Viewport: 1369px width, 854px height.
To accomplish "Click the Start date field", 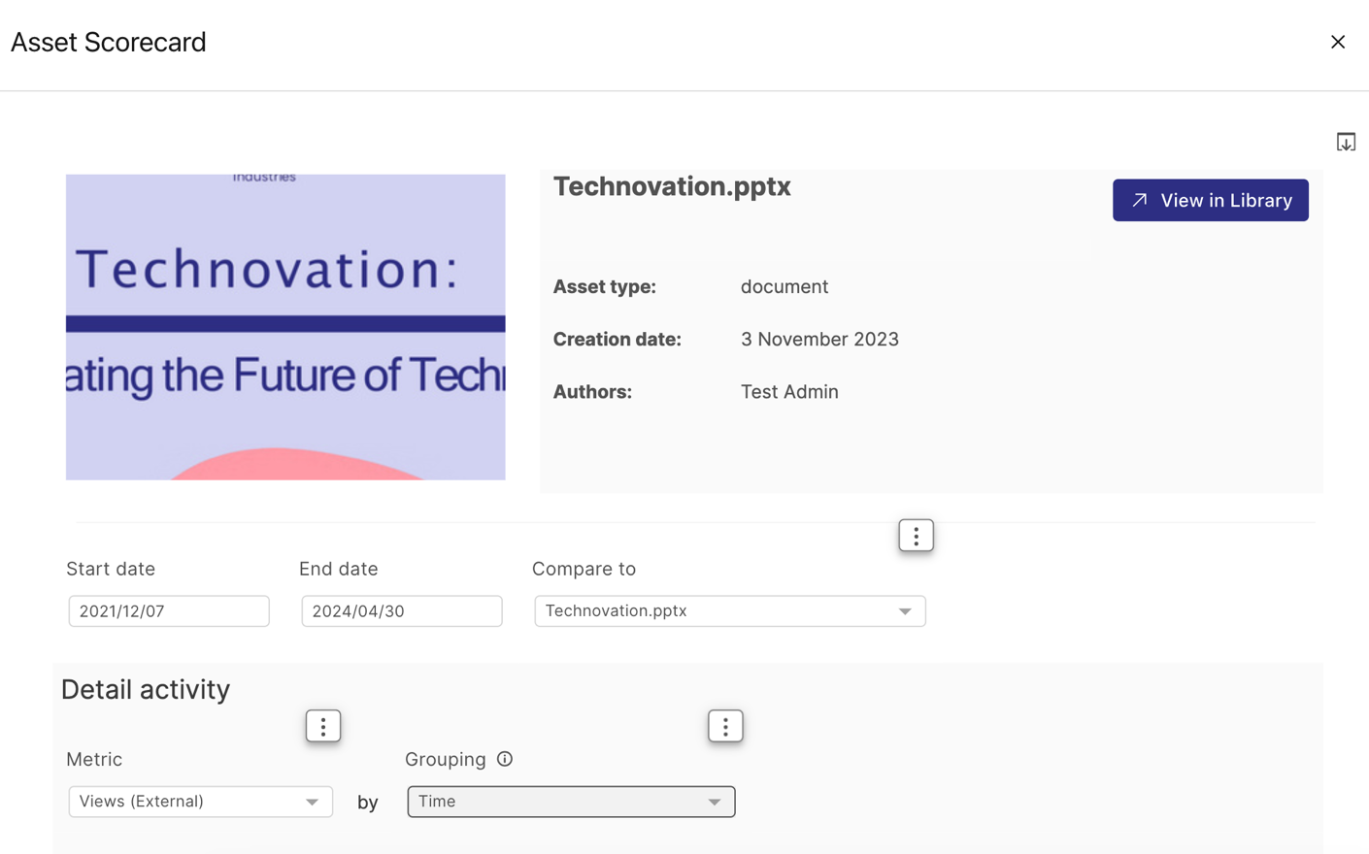I will (x=169, y=611).
